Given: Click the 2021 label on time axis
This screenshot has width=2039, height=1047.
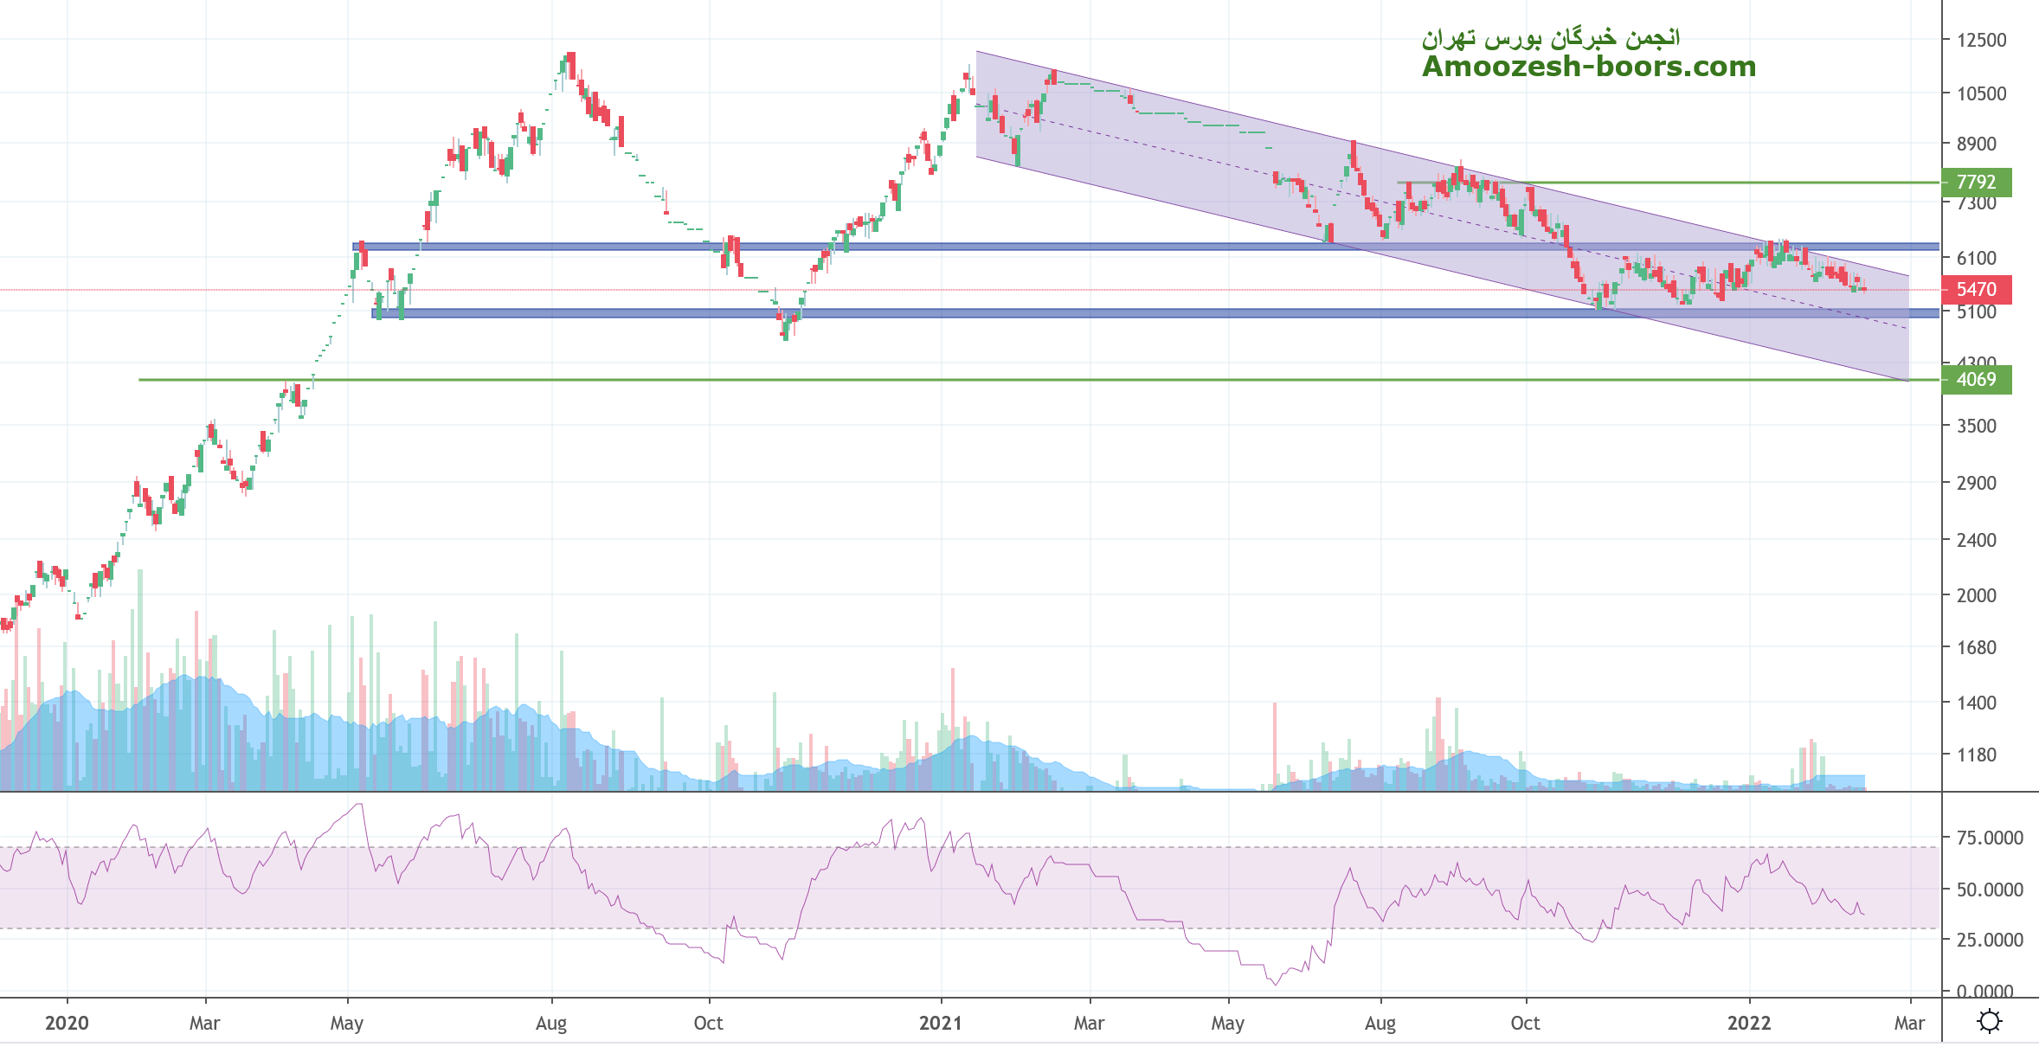Looking at the screenshot, I should click(x=940, y=1023).
